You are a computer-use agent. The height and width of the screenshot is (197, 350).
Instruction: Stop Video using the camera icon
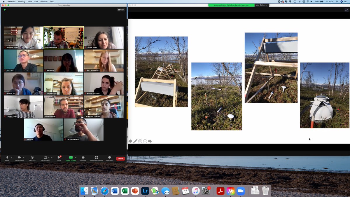pyautogui.click(x=19, y=158)
